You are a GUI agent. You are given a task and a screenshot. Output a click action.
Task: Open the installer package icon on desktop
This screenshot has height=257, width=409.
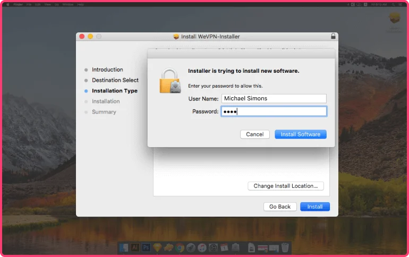click(394, 18)
